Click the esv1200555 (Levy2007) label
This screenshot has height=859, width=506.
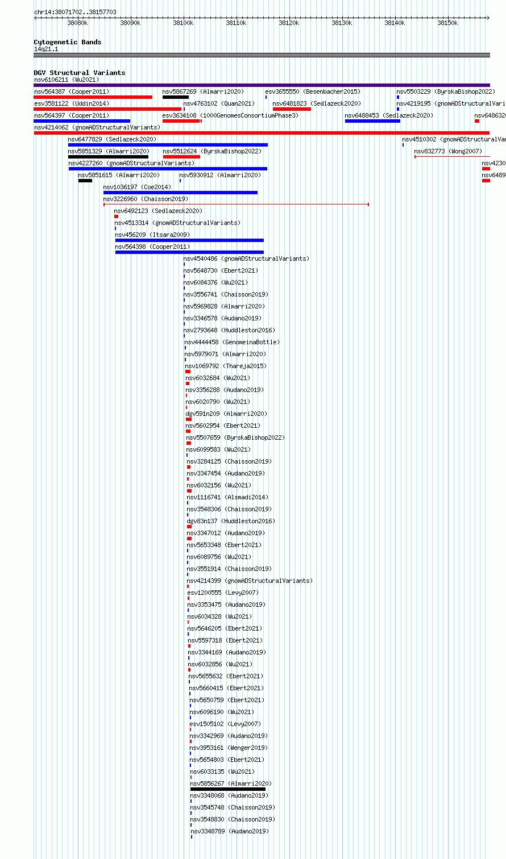click(223, 593)
